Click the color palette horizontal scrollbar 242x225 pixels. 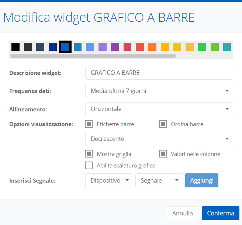93,56
